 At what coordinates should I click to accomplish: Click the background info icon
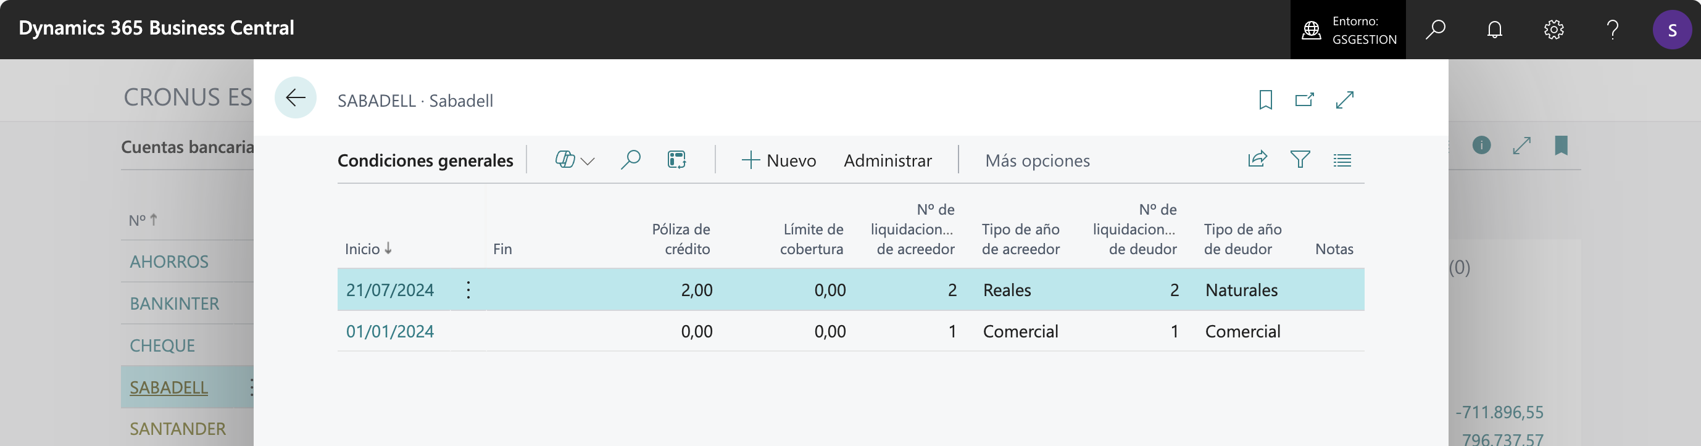(1481, 145)
